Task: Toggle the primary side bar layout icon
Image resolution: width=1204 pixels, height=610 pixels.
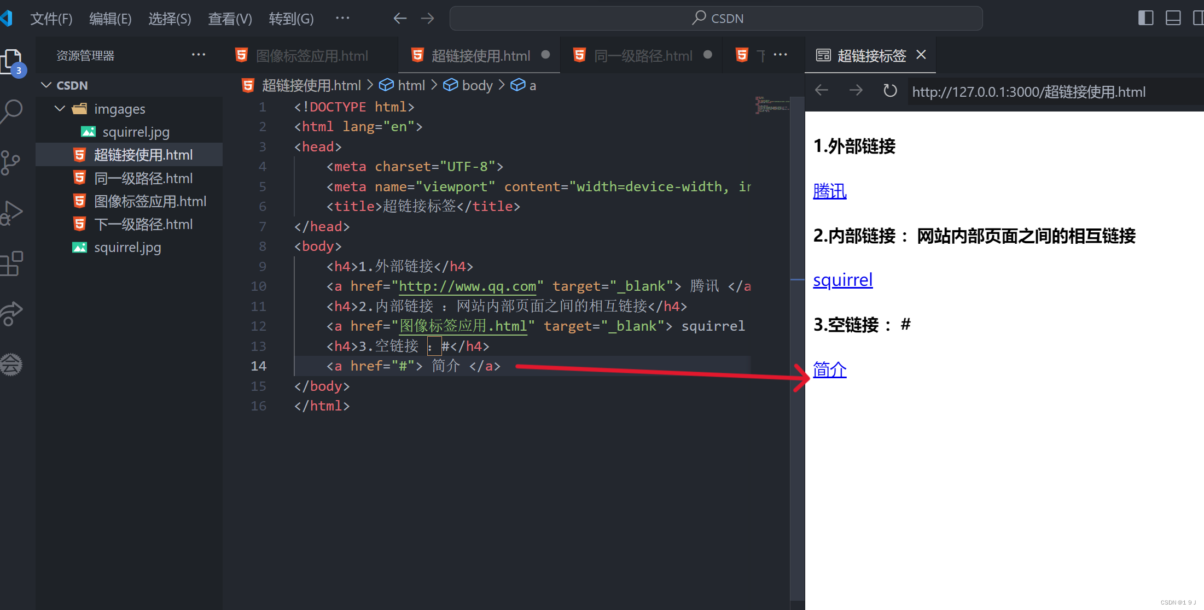Action: 1145,19
